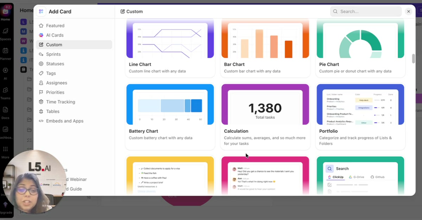The height and width of the screenshot is (220, 422).
Task: Click "Custom pie or donut chart with any data"
Action: coord(355,71)
